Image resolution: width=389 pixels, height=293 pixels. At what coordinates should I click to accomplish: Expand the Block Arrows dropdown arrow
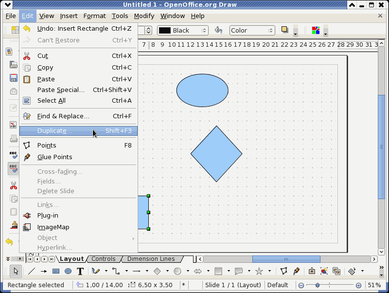208,271
